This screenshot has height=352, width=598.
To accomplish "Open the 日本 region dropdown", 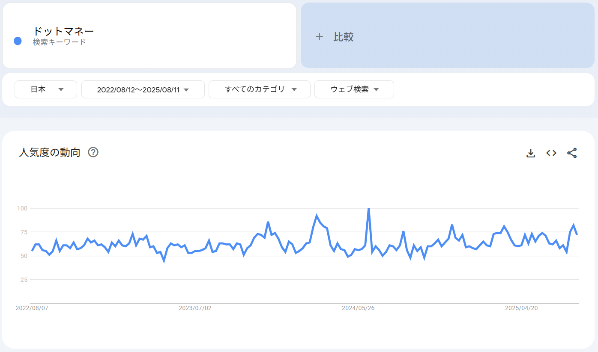I will [46, 89].
